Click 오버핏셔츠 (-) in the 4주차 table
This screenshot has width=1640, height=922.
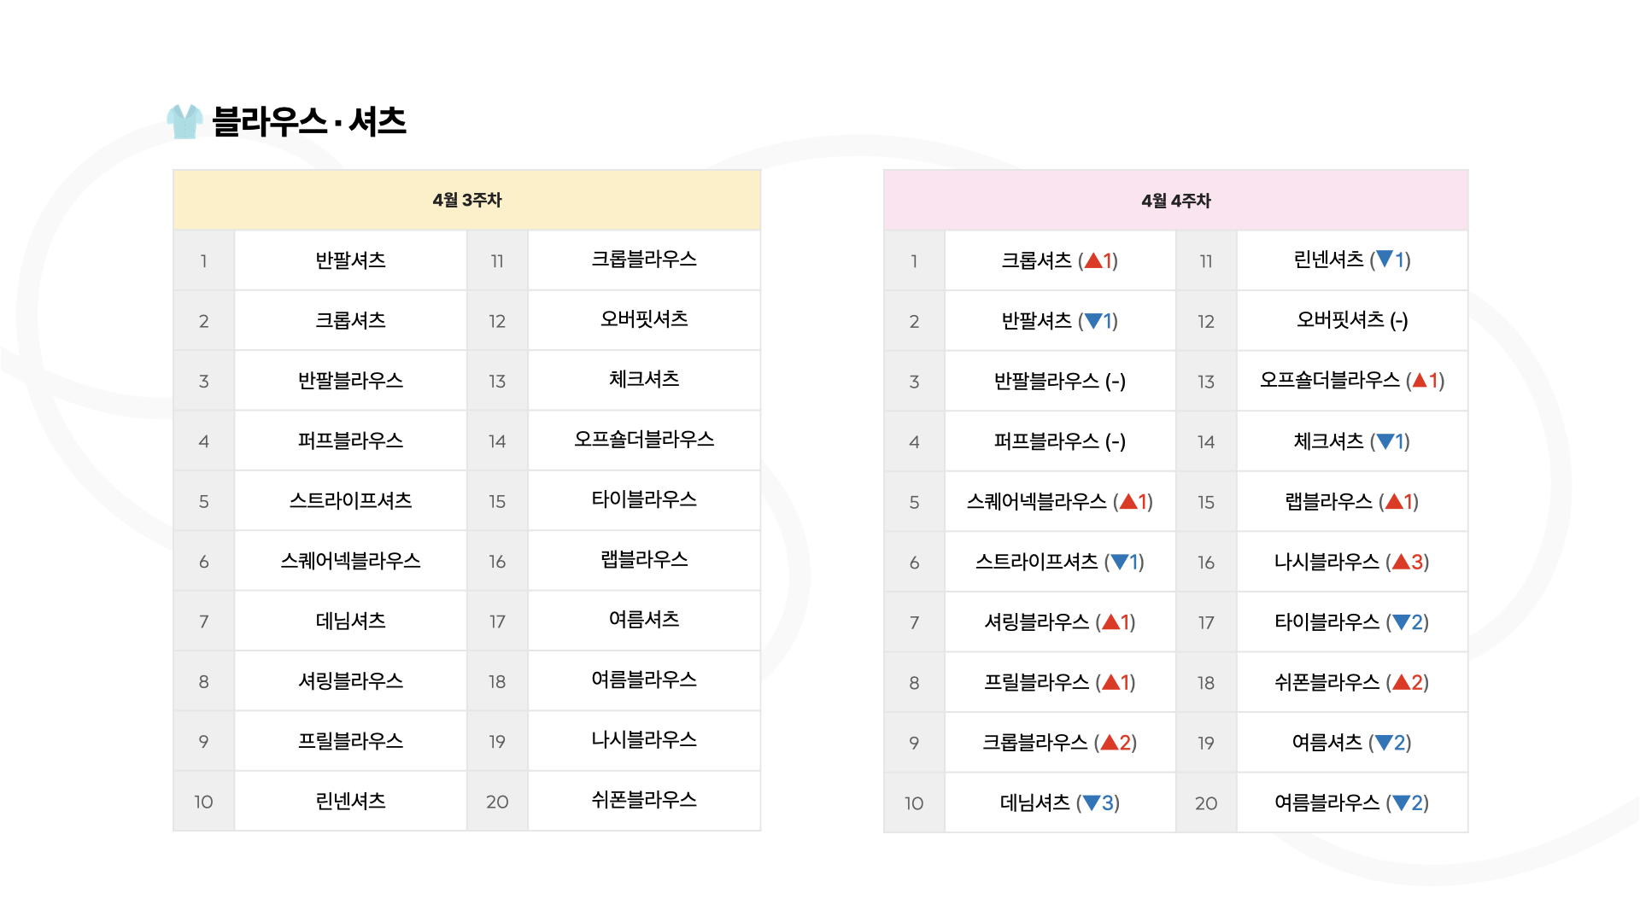pyautogui.click(x=1352, y=320)
